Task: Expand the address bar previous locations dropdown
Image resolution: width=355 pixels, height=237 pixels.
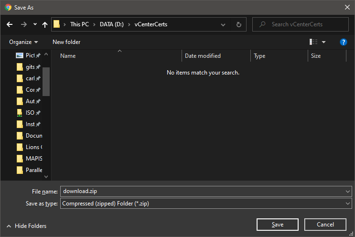Action: click(223, 24)
